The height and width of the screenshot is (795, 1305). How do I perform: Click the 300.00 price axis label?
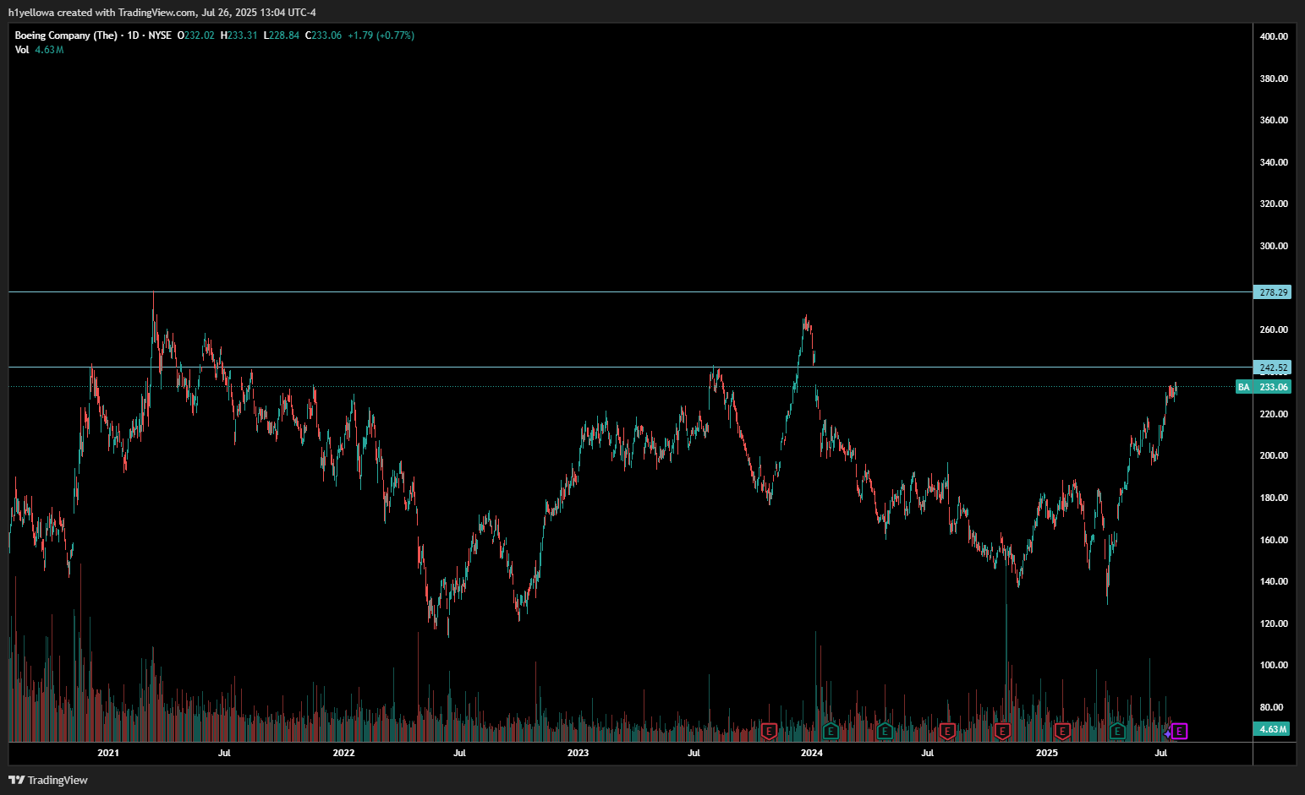click(1274, 246)
